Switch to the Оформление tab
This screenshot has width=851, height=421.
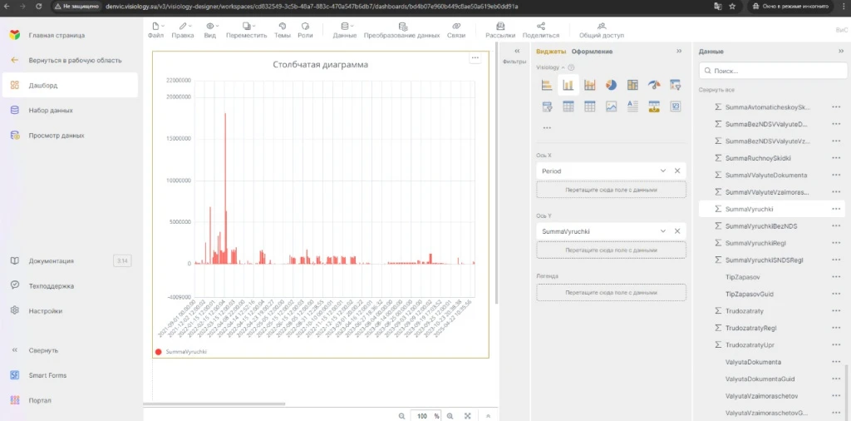pos(592,52)
